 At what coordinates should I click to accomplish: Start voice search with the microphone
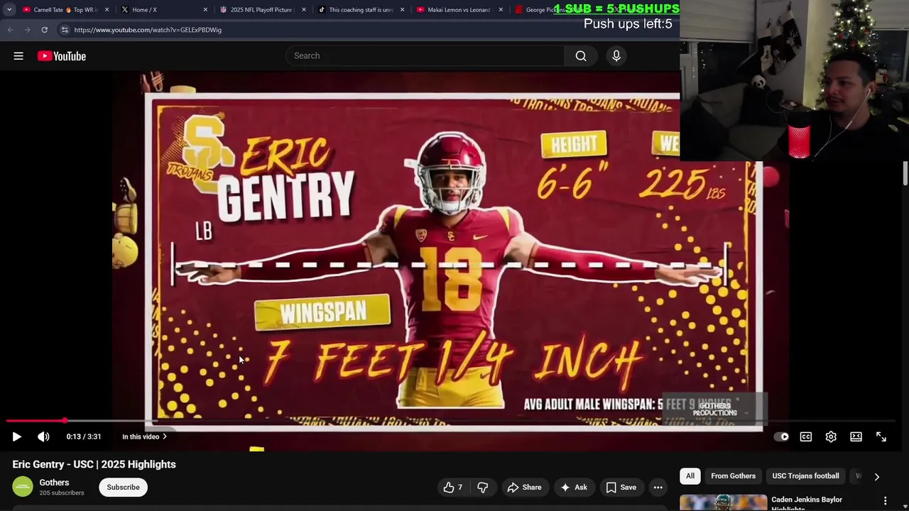point(616,56)
